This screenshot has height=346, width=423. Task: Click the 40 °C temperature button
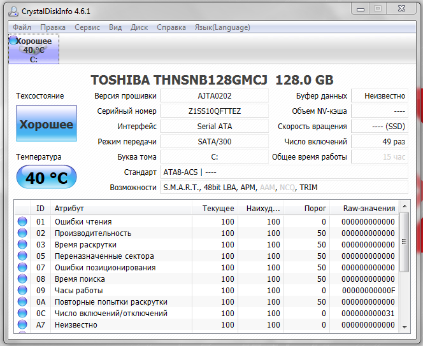(x=47, y=177)
